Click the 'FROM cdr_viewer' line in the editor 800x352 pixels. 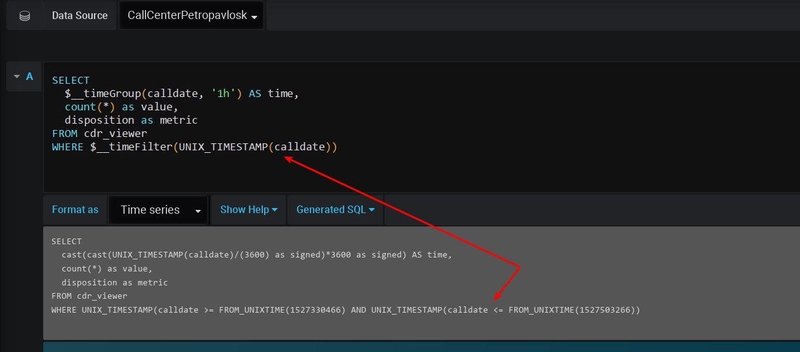pos(99,134)
